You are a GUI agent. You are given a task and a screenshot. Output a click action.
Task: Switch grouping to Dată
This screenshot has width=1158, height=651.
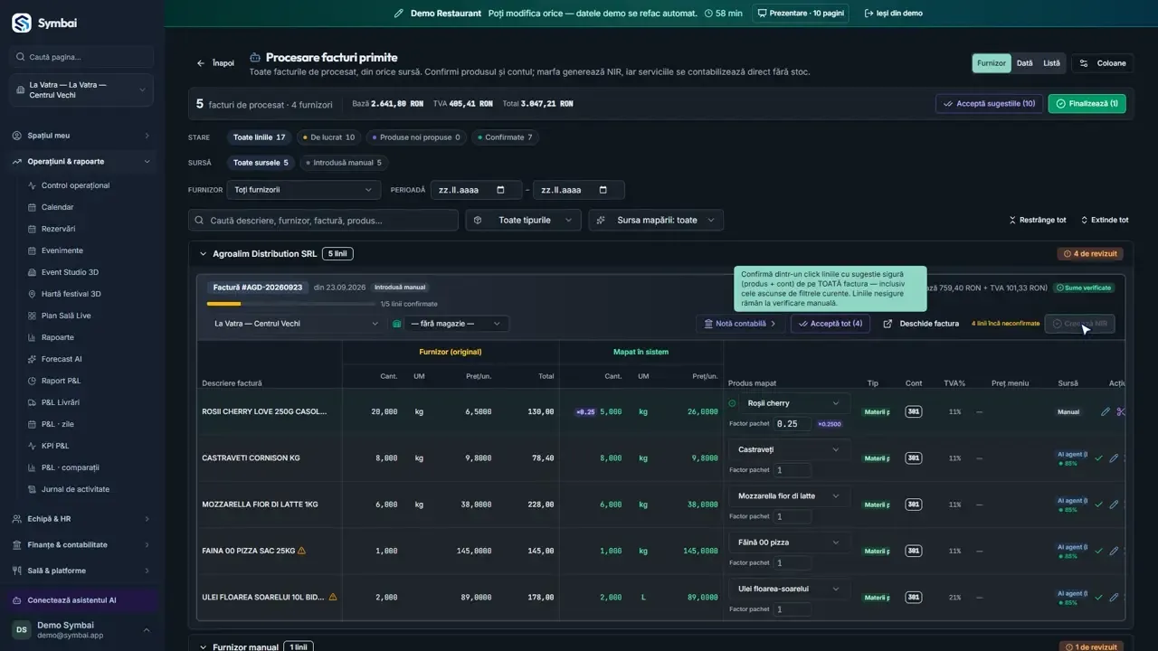tap(1024, 63)
